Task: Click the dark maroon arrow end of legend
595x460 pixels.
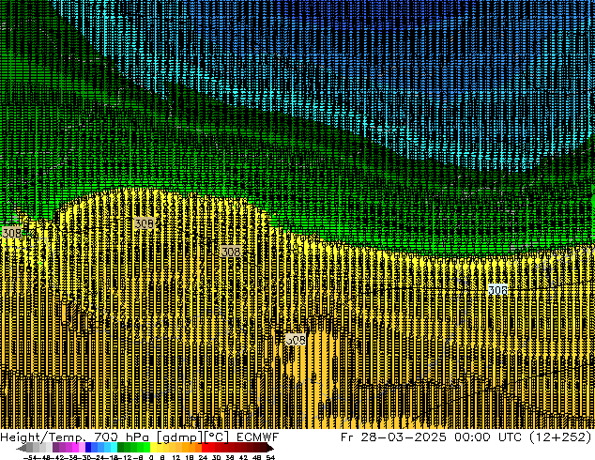Action: point(270,448)
